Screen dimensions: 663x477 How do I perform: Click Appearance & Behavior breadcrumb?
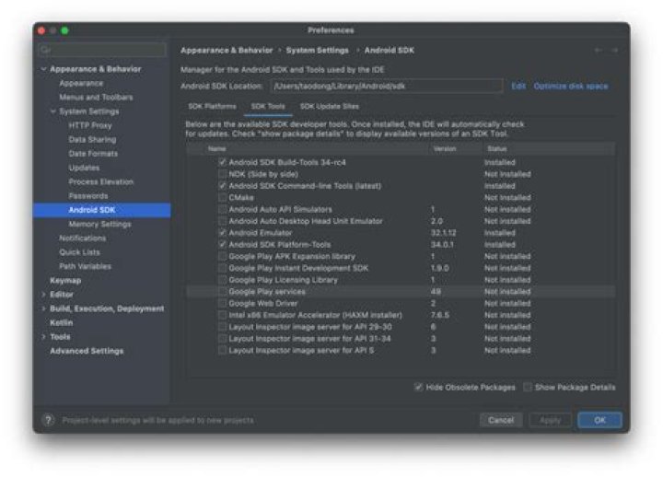(227, 51)
